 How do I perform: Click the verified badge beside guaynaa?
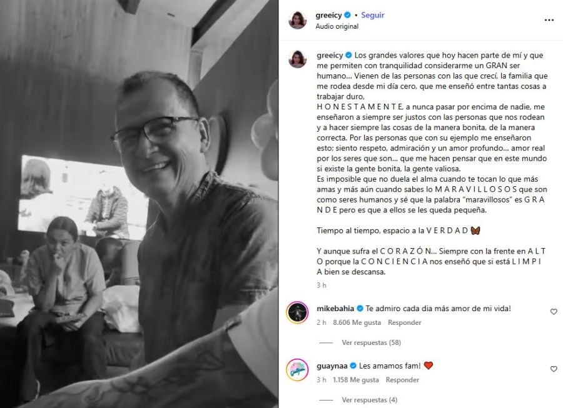tap(353, 366)
